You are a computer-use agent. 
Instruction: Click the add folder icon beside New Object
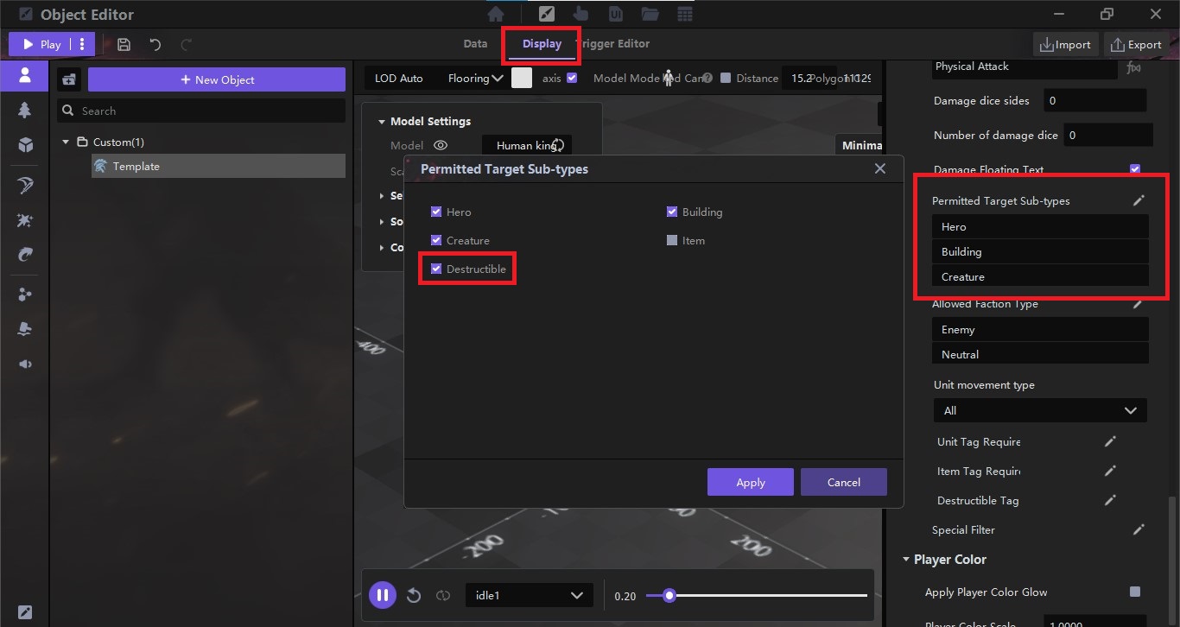[69, 79]
